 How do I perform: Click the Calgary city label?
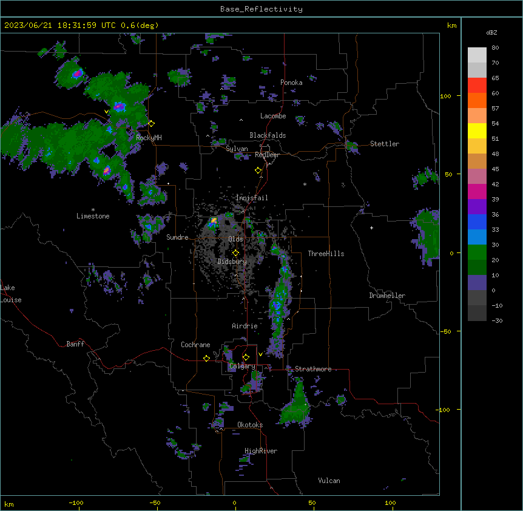click(x=242, y=366)
